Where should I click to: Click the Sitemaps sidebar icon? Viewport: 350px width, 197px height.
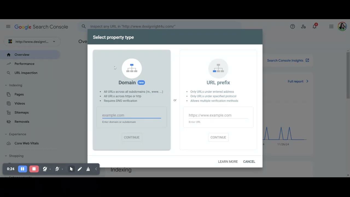pos(9,112)
